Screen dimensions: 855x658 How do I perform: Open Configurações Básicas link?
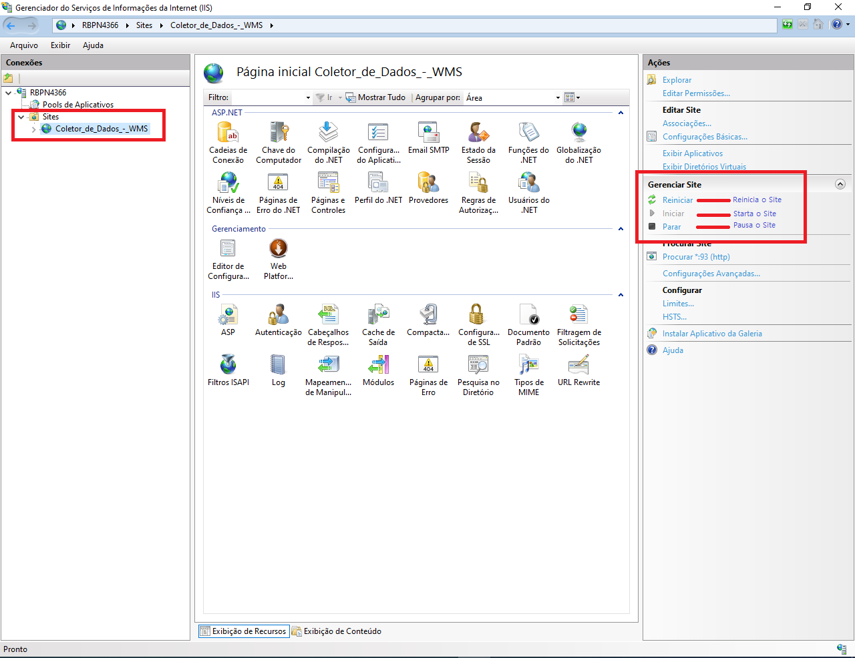pos(705,137)
